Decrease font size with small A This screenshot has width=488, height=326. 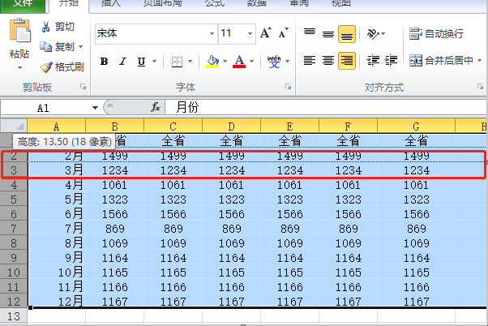(x=283, y=33)
